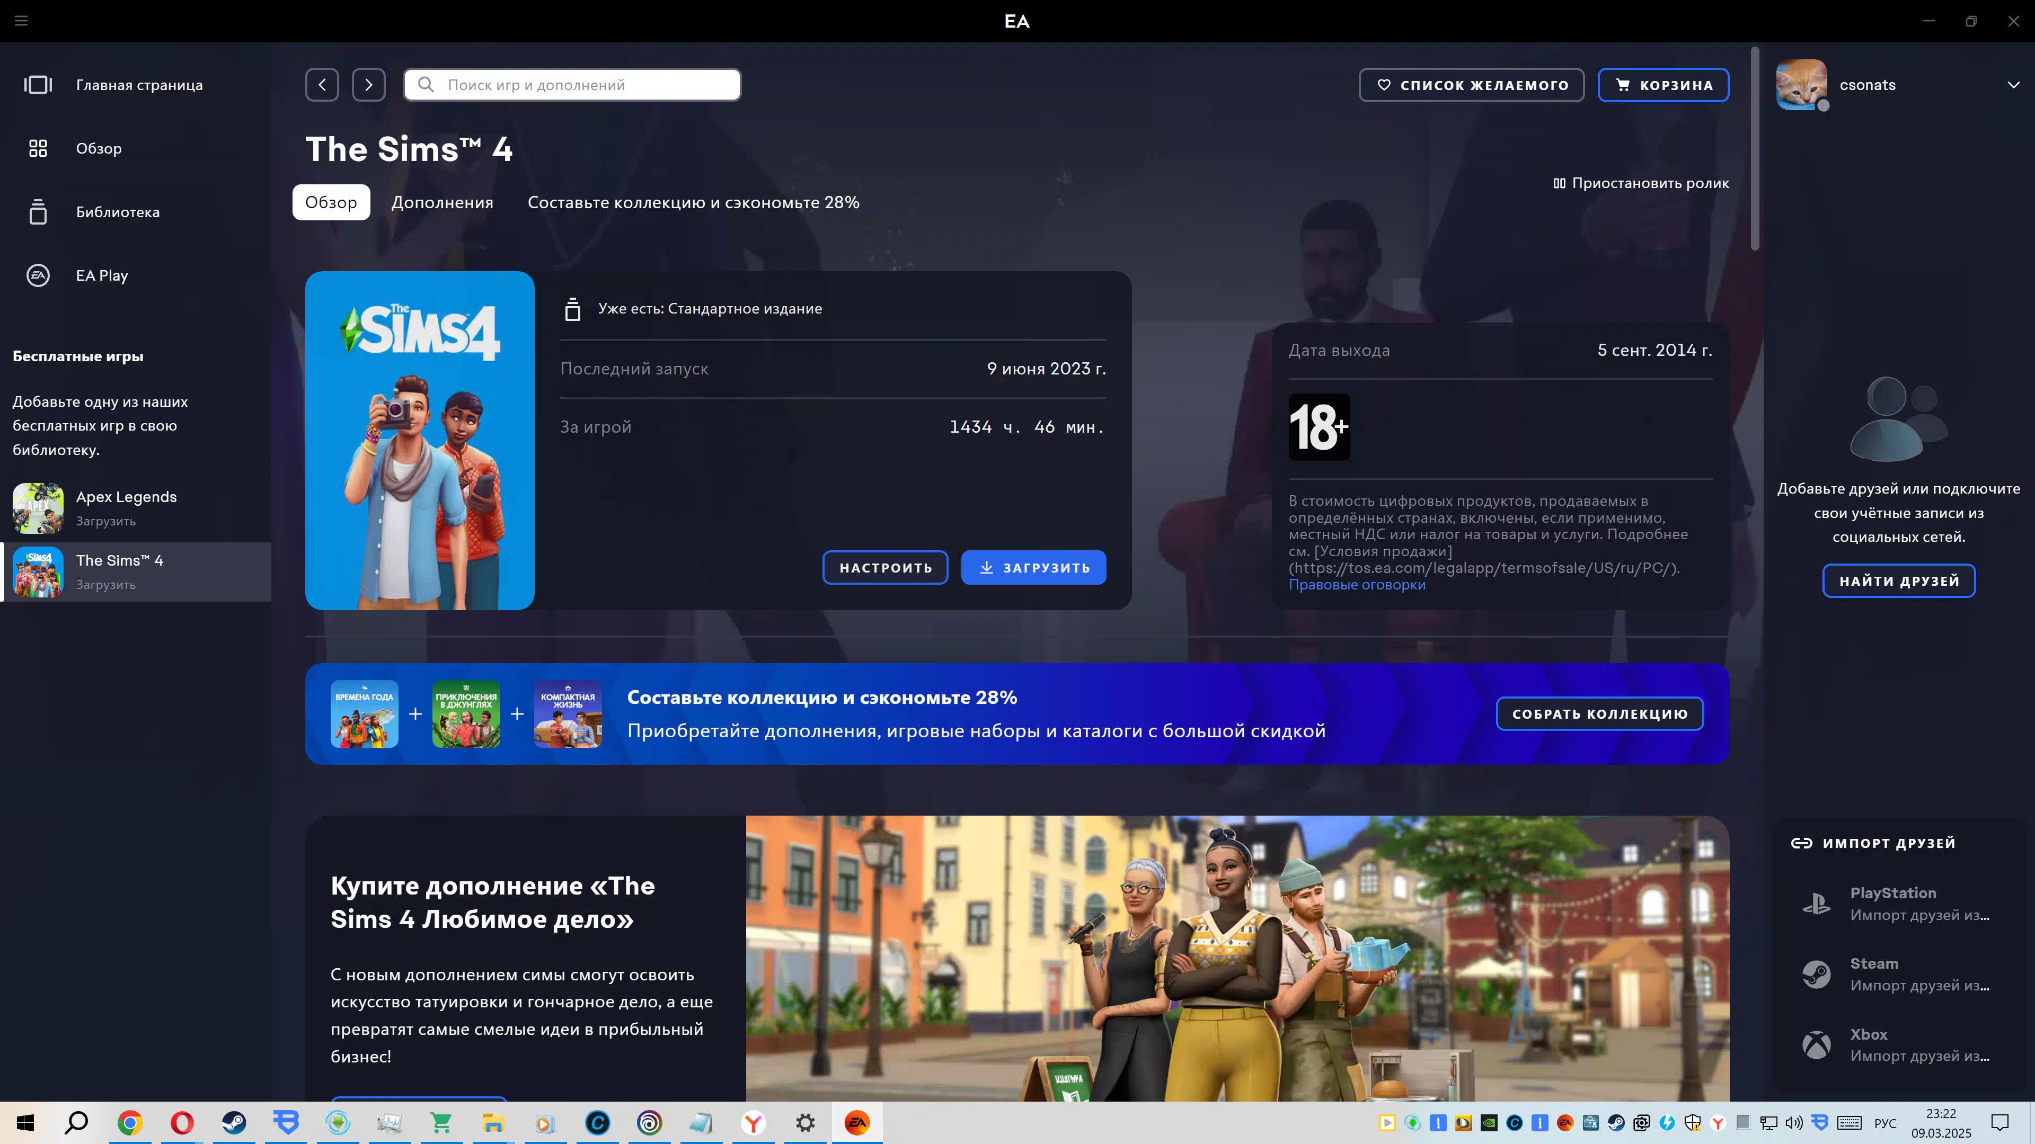Click the main page vertical scrollbar
Image resolution: width=2035 pixels, height=1144 pixels.
pos(1755,148)
